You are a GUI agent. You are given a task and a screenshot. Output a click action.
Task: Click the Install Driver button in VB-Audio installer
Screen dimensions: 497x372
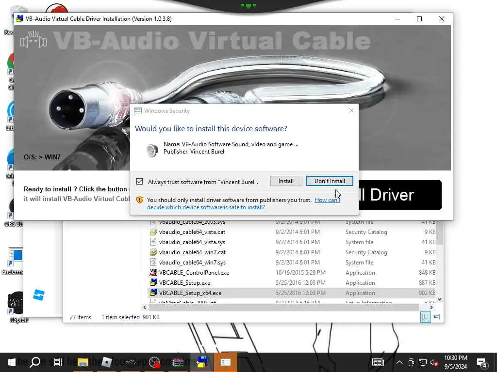[400, 195]
